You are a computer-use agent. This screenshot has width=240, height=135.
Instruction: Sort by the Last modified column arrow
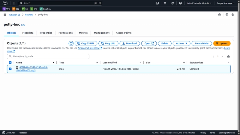(140, 63)
